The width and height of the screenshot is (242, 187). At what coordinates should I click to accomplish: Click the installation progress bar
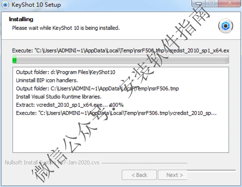pyautogui.click(x=121, y=59)
